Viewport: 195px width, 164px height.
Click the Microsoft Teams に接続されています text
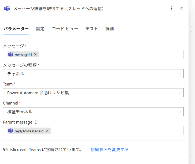click(46, 150)
